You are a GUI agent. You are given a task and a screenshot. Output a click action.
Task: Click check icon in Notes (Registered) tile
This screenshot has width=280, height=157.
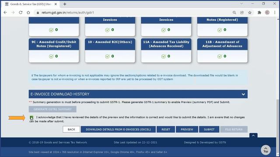[x=220, y=30]
